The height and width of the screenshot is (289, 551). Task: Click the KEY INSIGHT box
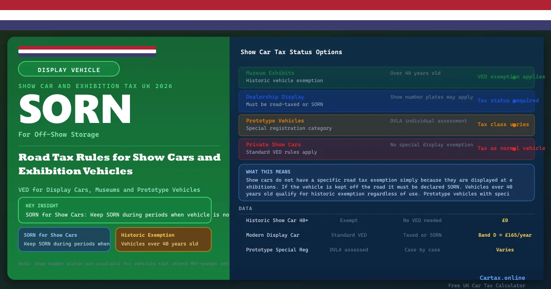(115, 210)
